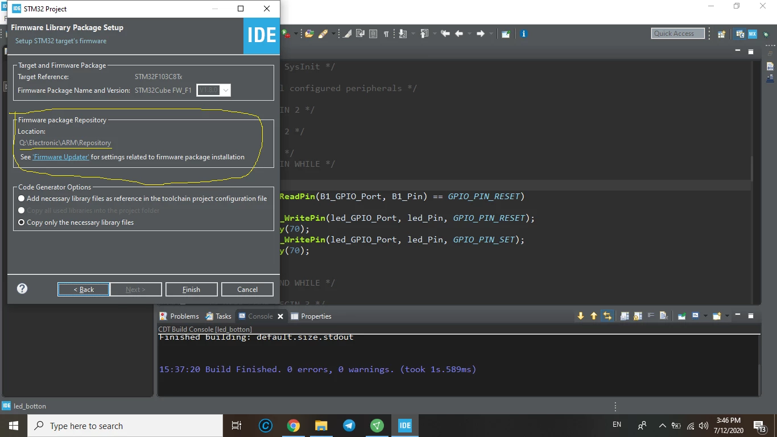The width and height of the screenshot is (777, 437).
Task: Click the Quick Access search field
Action: pos(678,34)
